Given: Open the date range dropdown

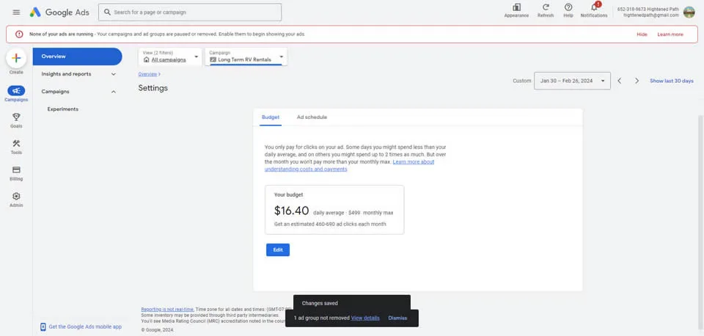Looking at the screenshot, I should tap(572, 81).
